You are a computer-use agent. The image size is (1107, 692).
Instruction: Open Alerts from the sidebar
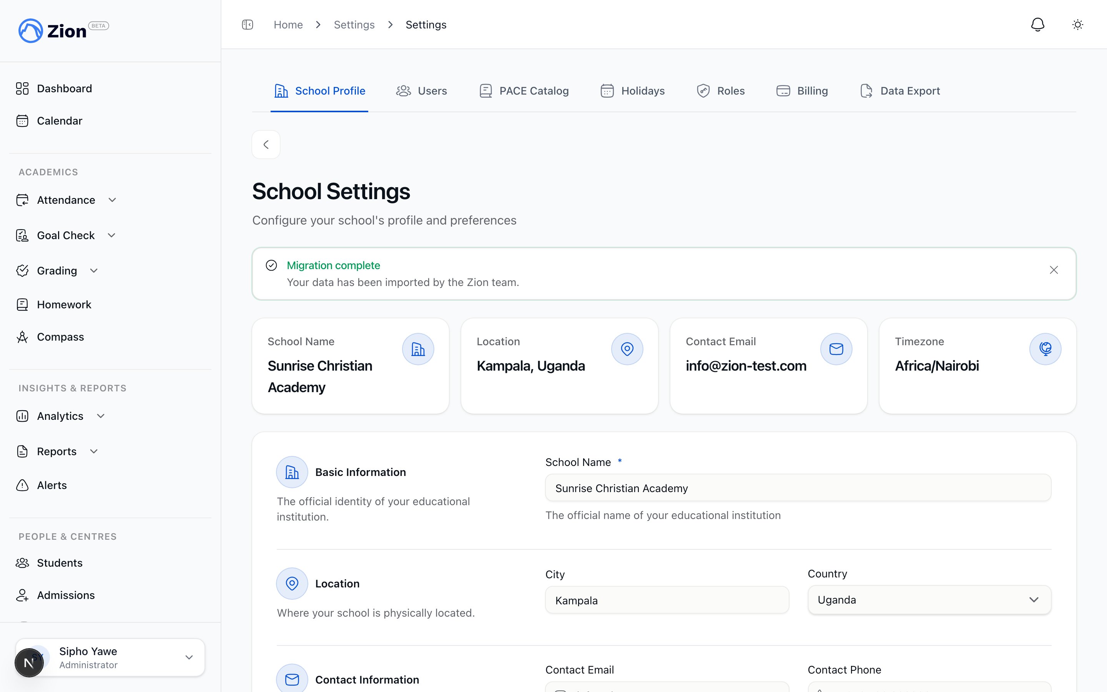point(41,485)
